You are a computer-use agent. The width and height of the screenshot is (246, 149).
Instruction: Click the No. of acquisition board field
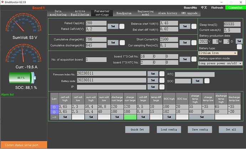click(x=96, y=59)
